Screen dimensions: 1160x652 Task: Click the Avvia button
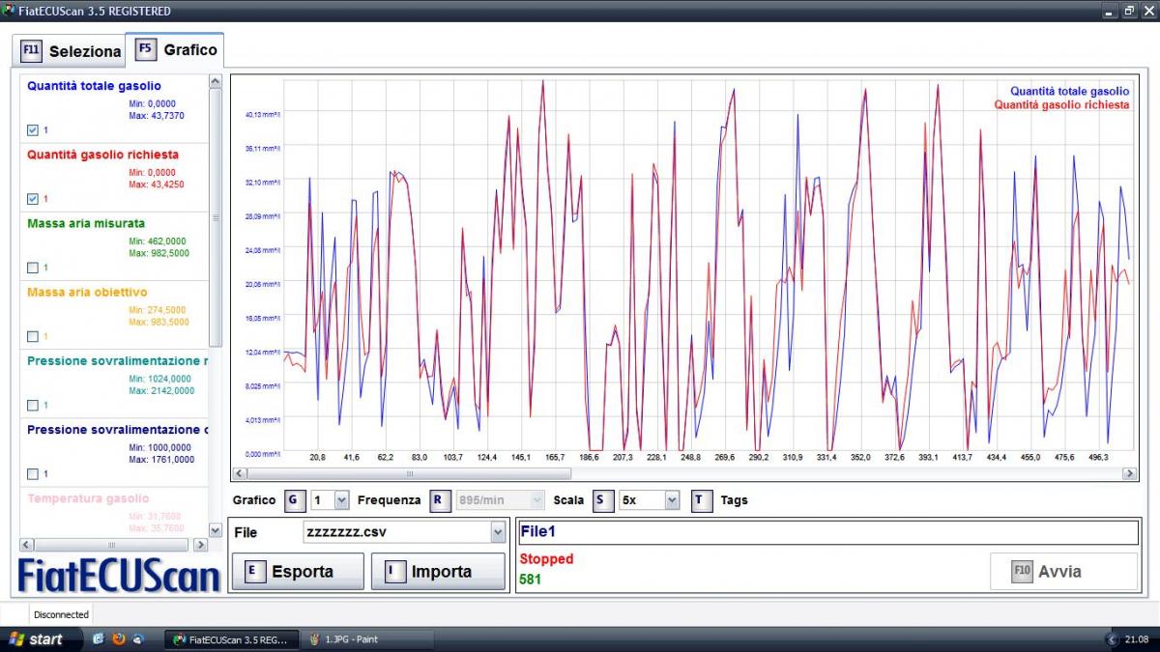(x=1064, y=571)
